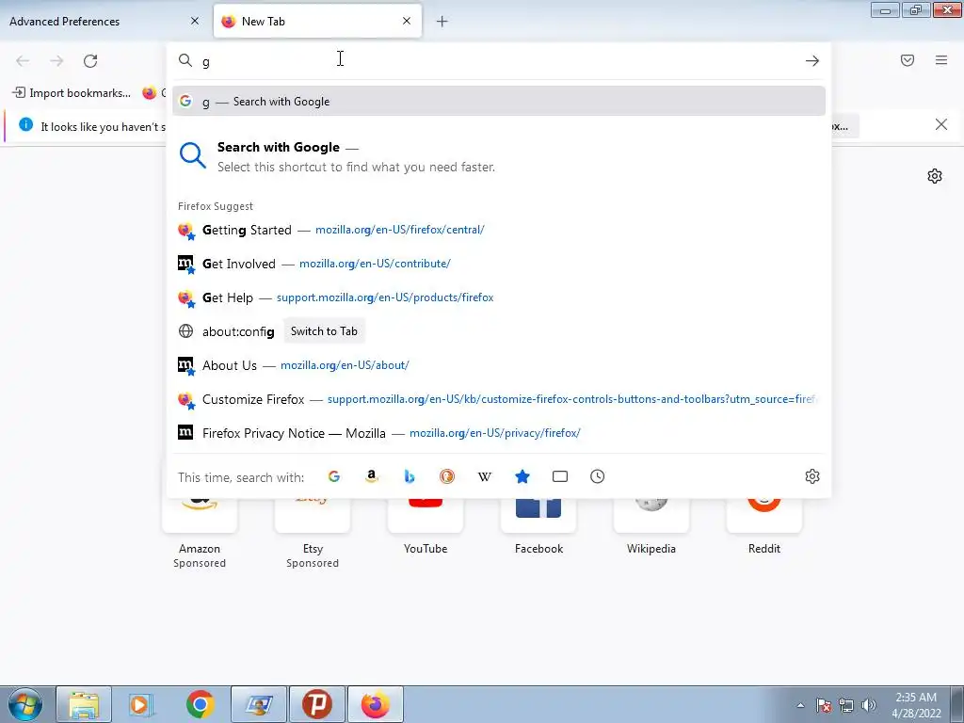Open the media player taskbar icon
Viewport: 964px width, 723px height.
(x=141, y=704)
